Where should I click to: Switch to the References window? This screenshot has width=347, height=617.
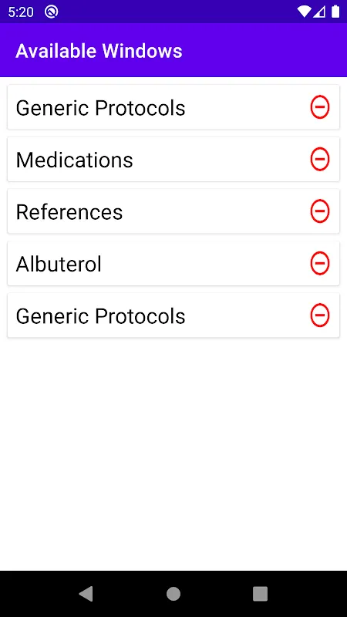point(173,211)
